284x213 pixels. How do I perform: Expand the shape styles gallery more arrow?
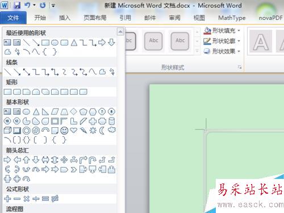tap(197, 51)
